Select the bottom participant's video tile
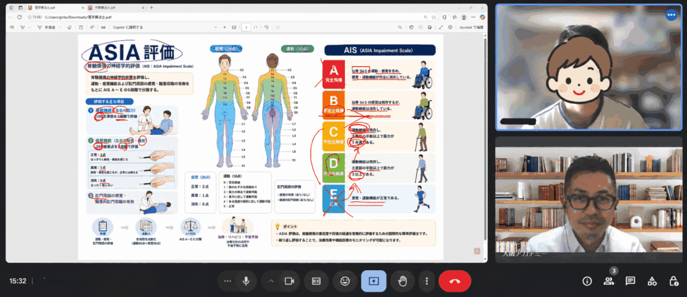 tap(588, 200)
